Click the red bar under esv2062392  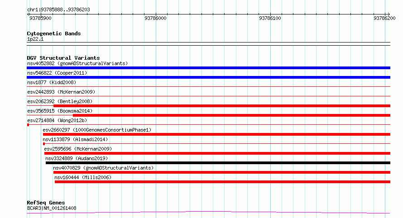coord(222,106)
